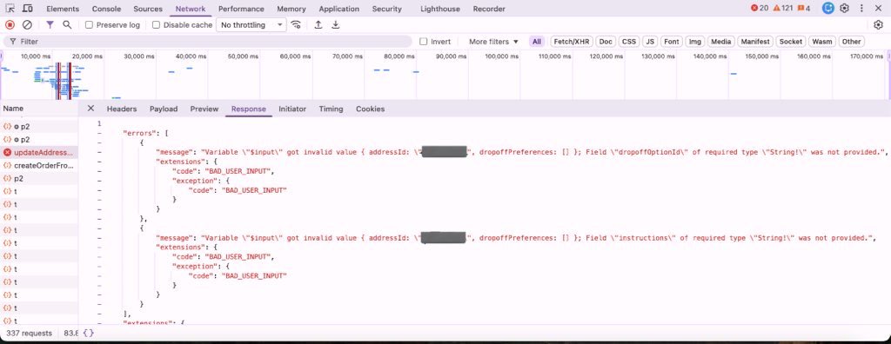891x344 pixels.
Task: Open the Performance panel tab
Action: click(x=241, y=9)
